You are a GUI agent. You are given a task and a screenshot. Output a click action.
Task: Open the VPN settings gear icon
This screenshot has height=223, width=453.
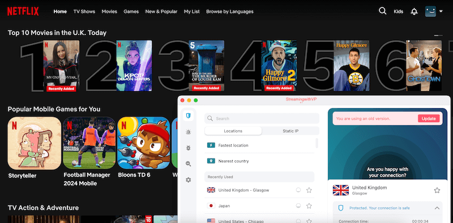pyautogui.click(x=189, y=180)
